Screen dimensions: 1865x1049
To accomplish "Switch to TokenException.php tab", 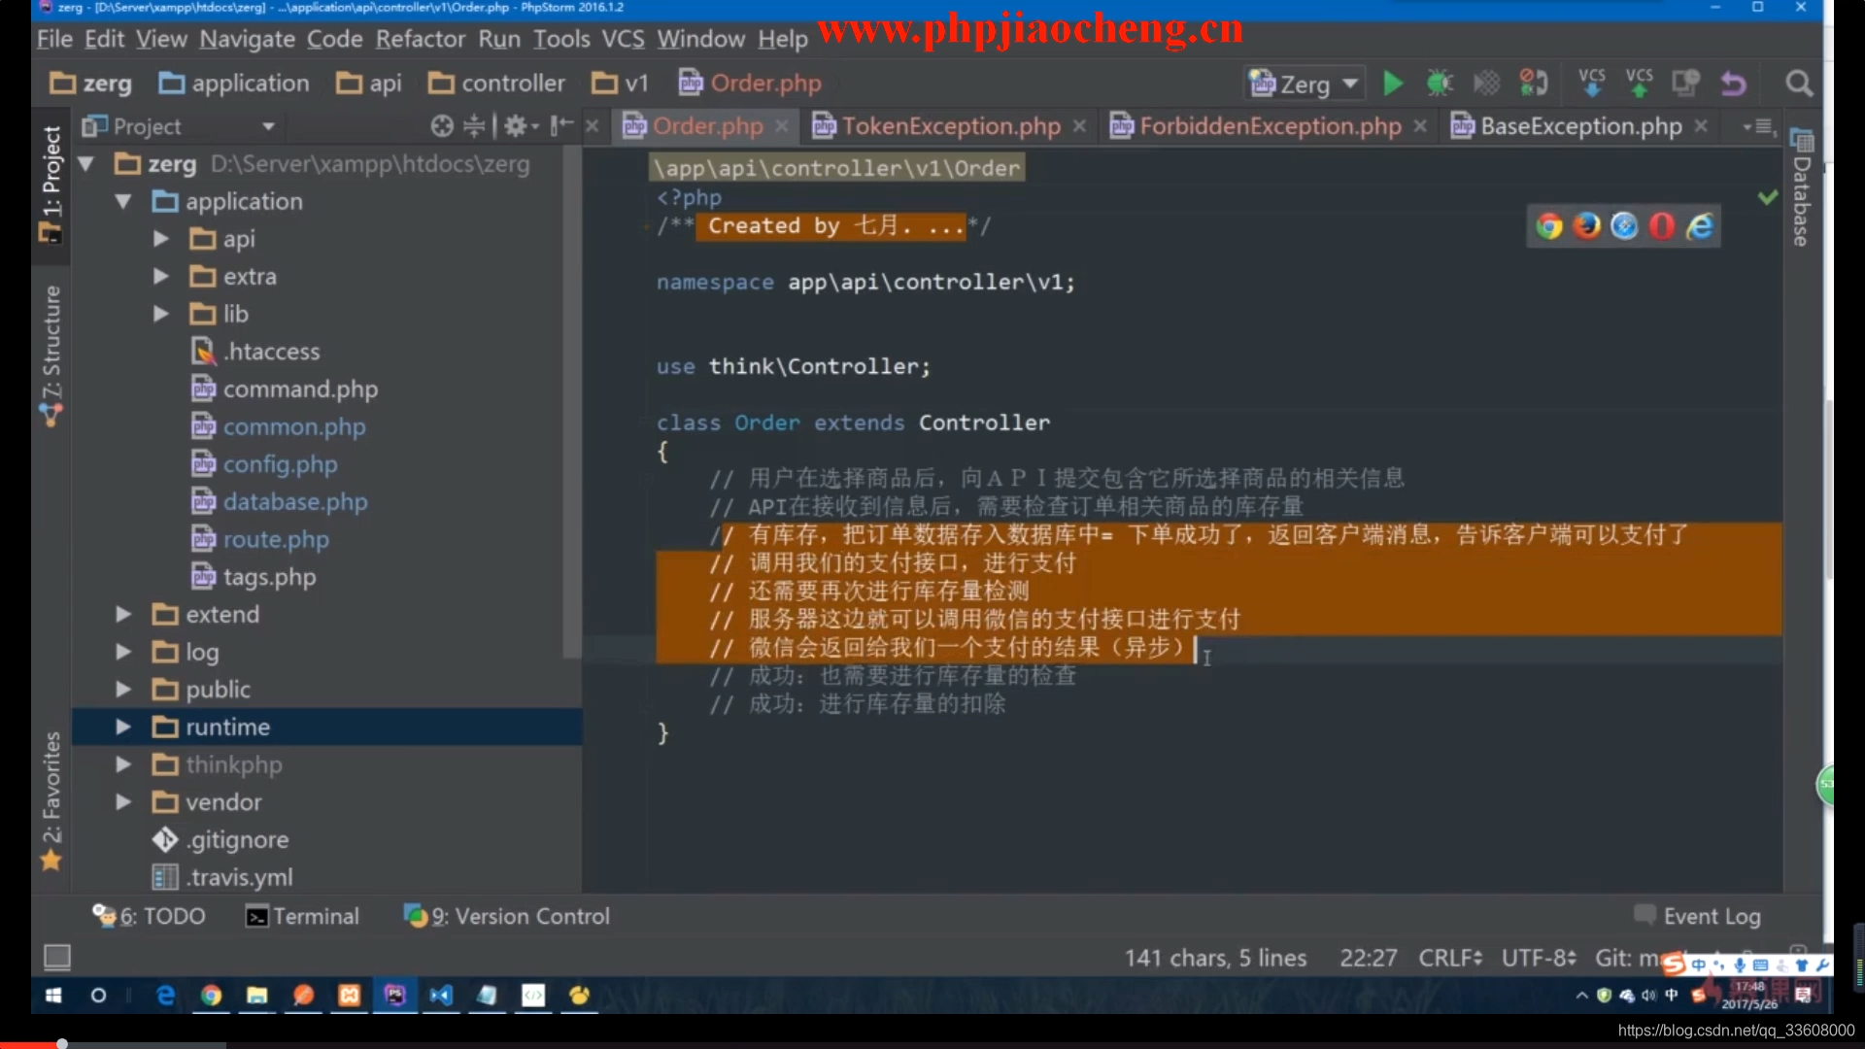I will [x=951, y=126].
